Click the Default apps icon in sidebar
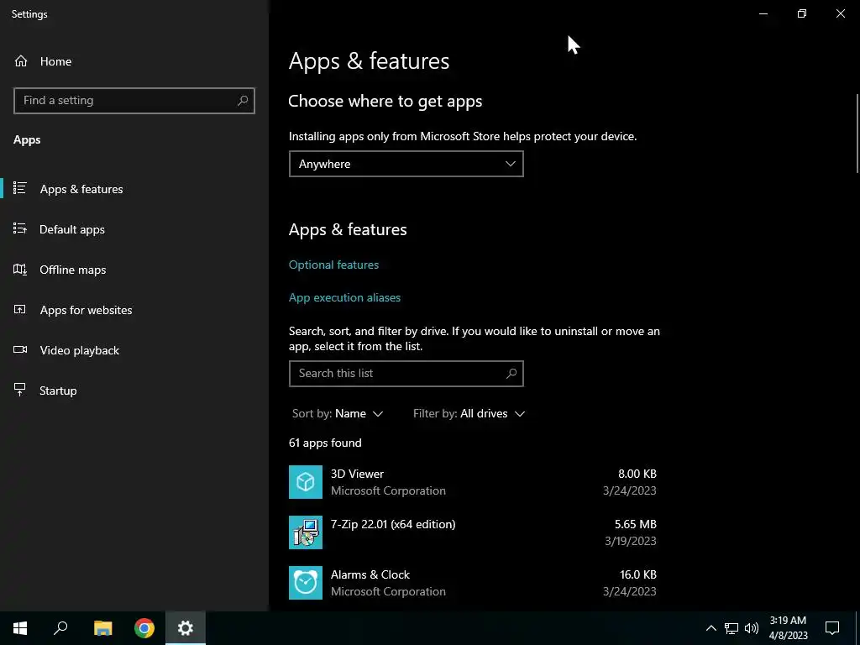 pyautogui.click(x=20, y=228)
